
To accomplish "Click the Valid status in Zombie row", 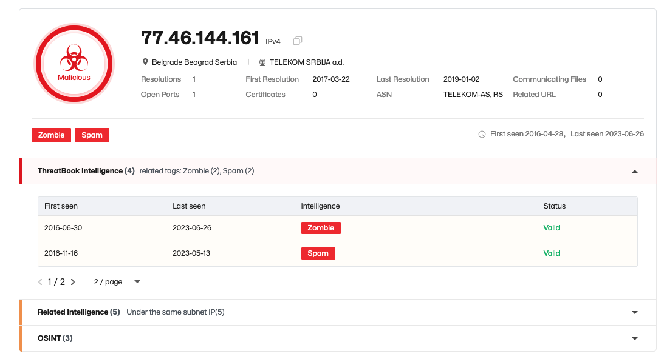I will (x=552, y=228).
